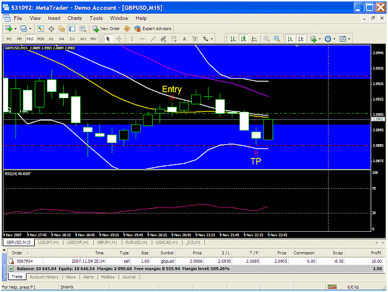Viewport: 388px width, 292px height.
Task: Open the Window menu
Action: 119,18
